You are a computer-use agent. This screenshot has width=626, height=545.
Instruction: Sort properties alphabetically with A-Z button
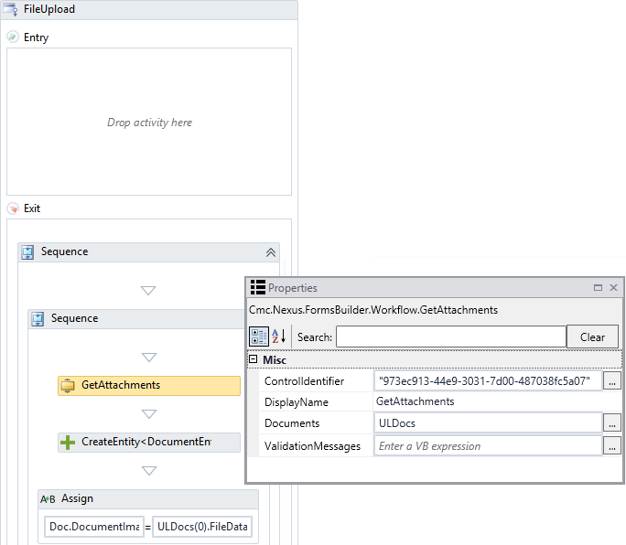pos(278,337)
